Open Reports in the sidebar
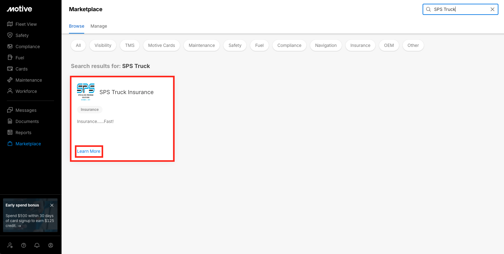This screenshot has height=254, width=504. pyautogui.click(x=23, y=133)
